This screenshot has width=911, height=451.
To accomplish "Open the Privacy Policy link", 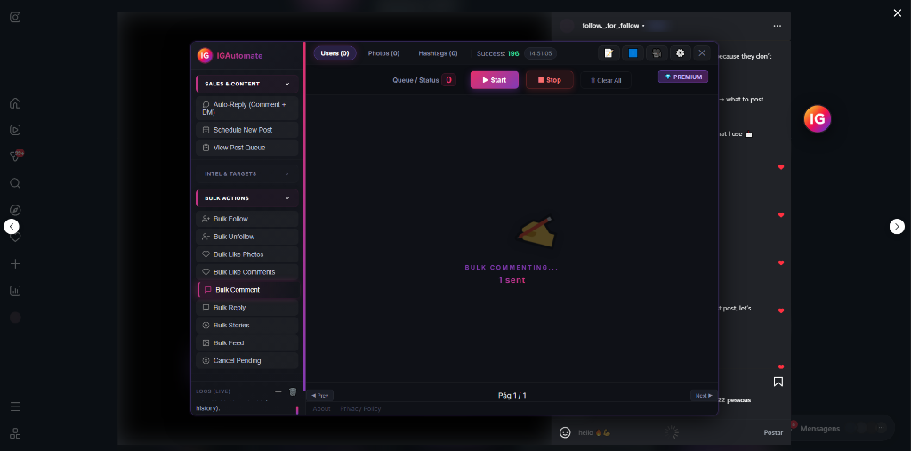I will [x=361, y=409].
